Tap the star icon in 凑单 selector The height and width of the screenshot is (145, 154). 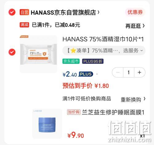[x=73, y=51]
